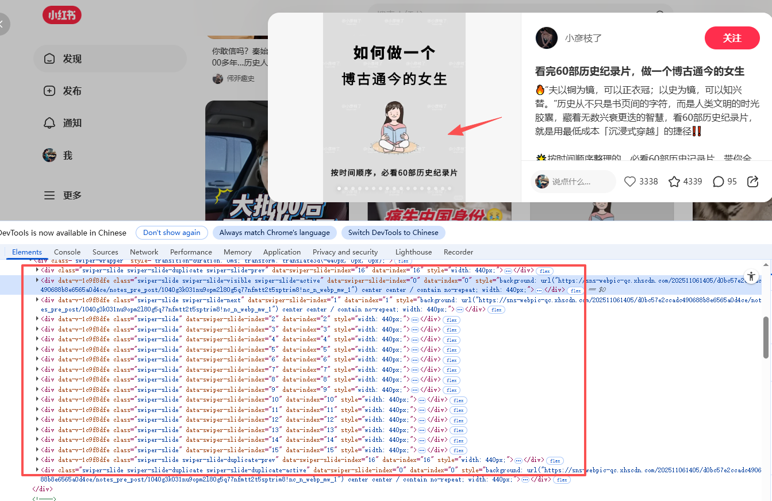Open the 更多 hamburger menu
This screenshot has height=501, width=772.
[109, 195]
